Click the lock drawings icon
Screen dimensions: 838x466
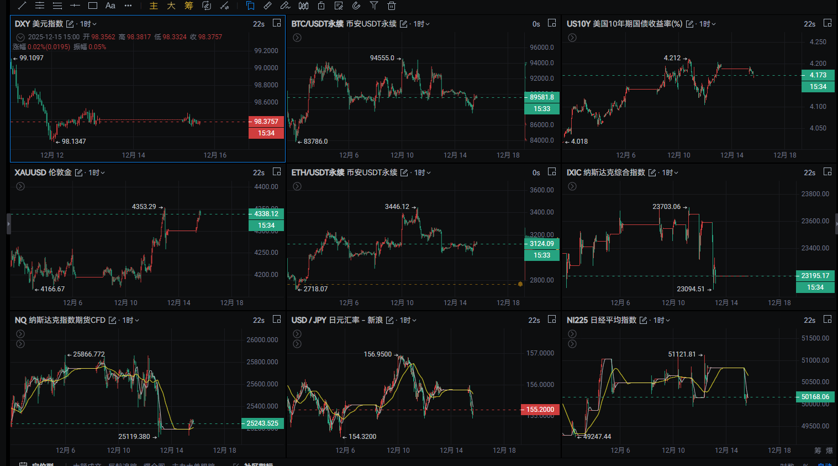[321, 6]
